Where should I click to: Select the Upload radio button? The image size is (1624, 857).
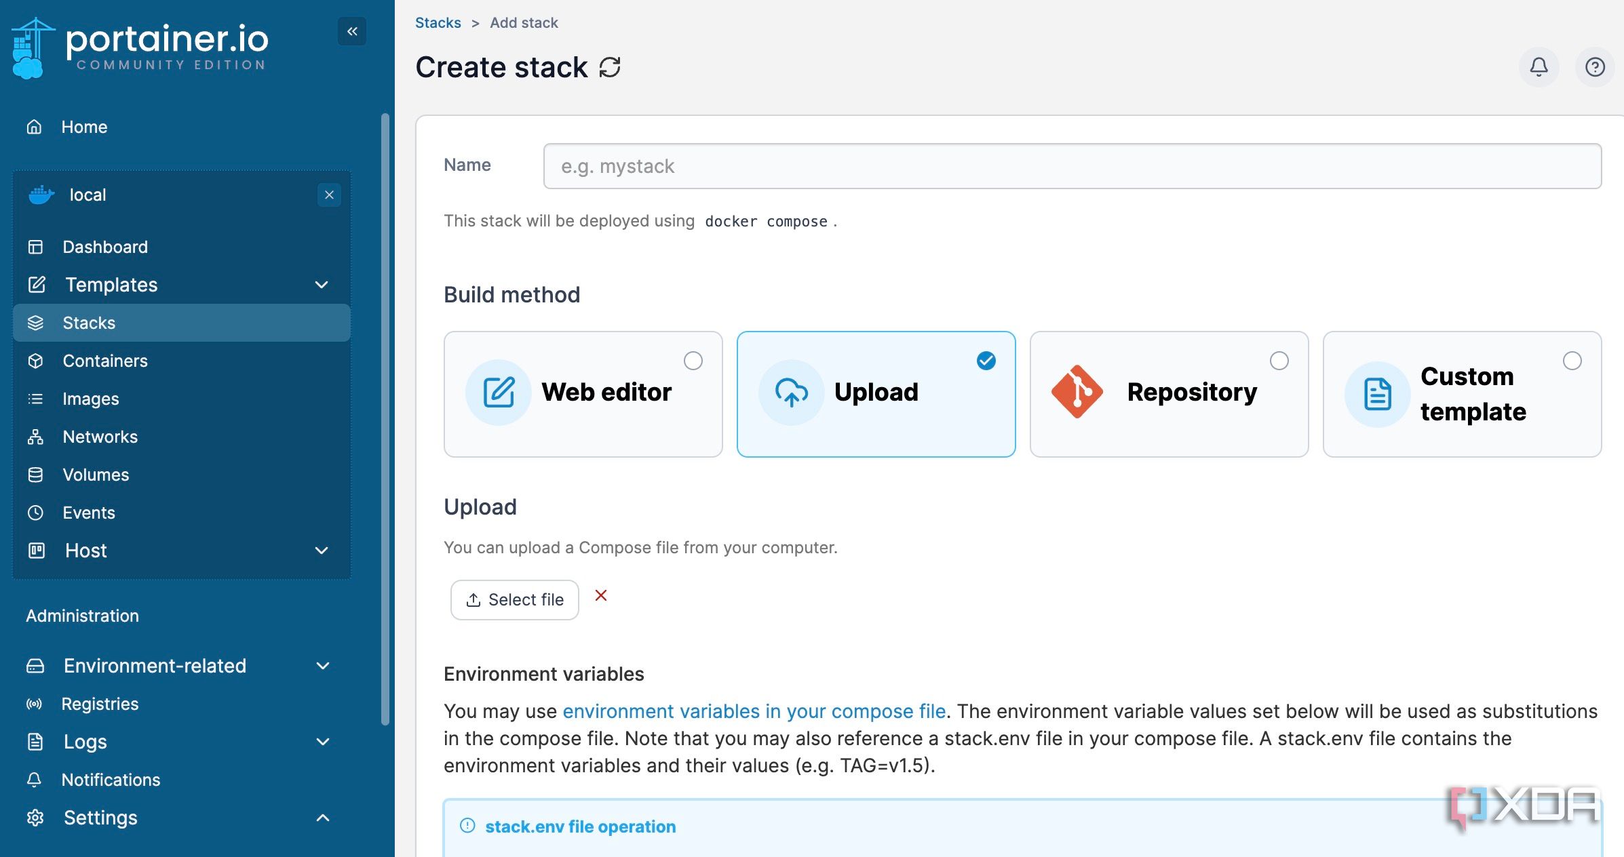[x=986, y=361]
